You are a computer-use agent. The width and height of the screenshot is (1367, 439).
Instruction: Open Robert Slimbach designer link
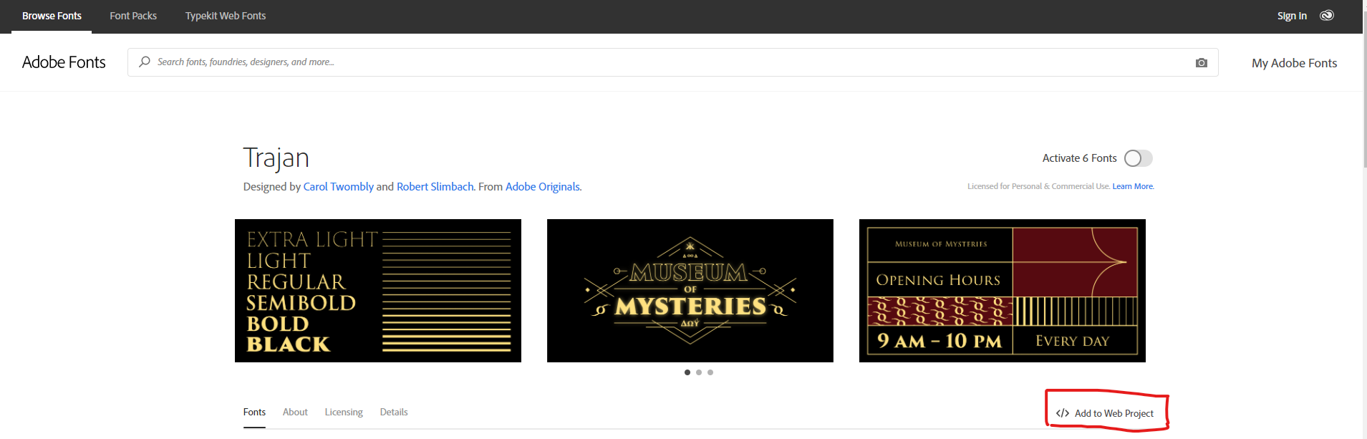click(435, 187)
